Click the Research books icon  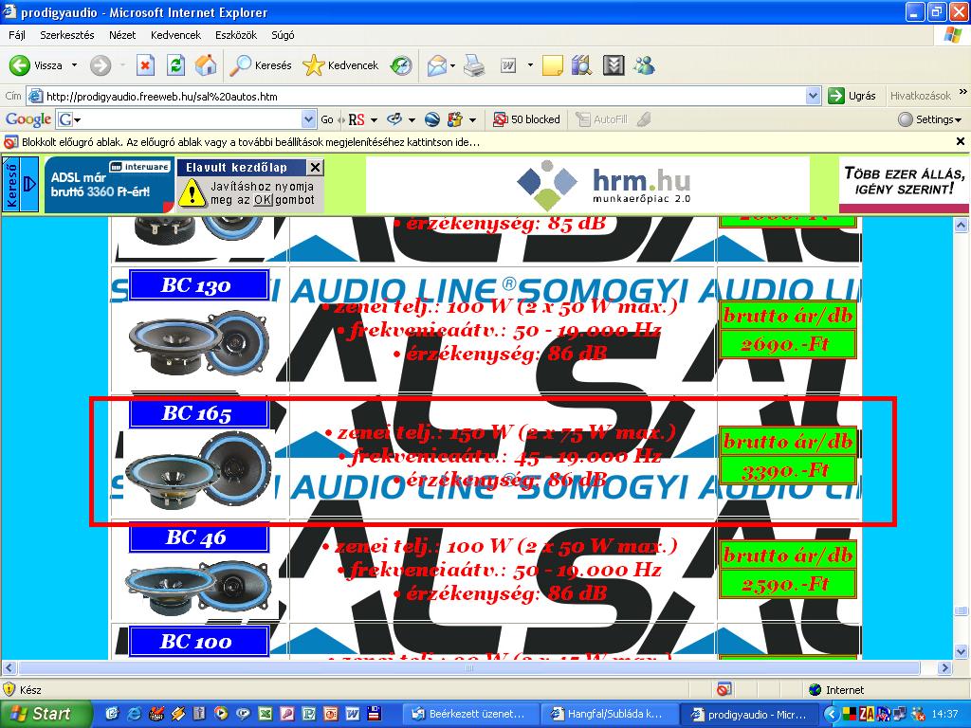(582, 65)
